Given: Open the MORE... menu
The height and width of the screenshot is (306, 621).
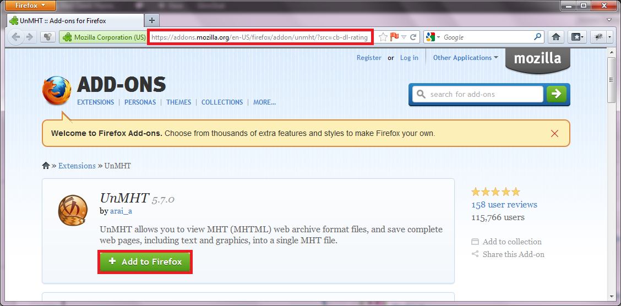Looking at the screenshot, I should pyautogui.click(x=265, y=102).
